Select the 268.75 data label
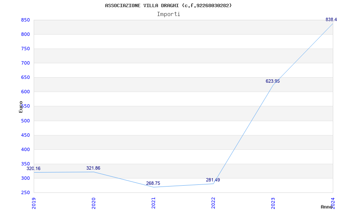 [153, 183]
